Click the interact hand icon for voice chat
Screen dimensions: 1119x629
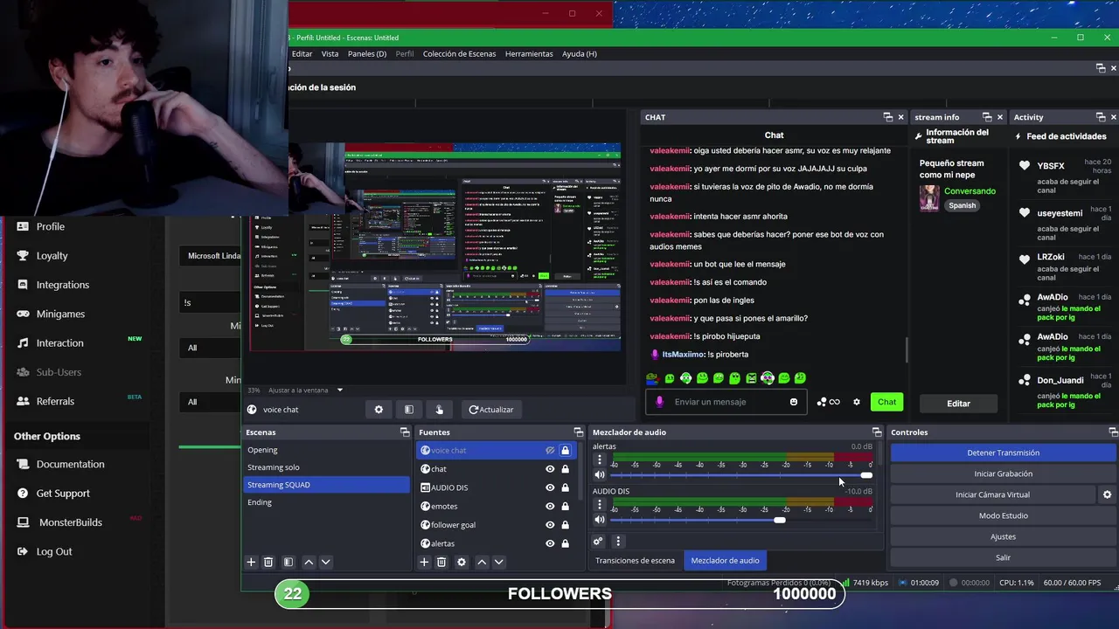439,409
